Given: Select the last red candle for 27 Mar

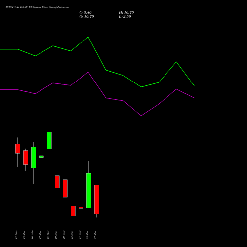Looking at the screenshot, I should (x=97, y=200).
